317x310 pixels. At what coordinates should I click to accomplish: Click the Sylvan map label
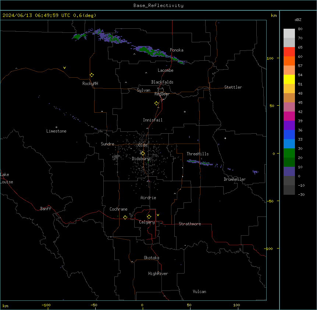coord(143,90)
